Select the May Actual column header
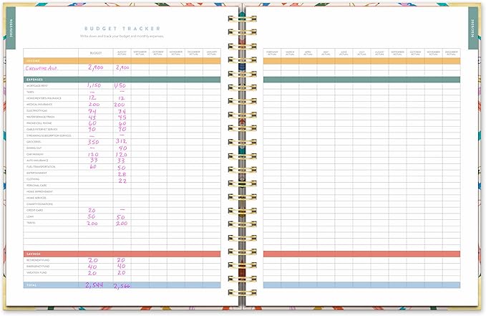This screenshot has width=486, height=316. tap(326, 53)
